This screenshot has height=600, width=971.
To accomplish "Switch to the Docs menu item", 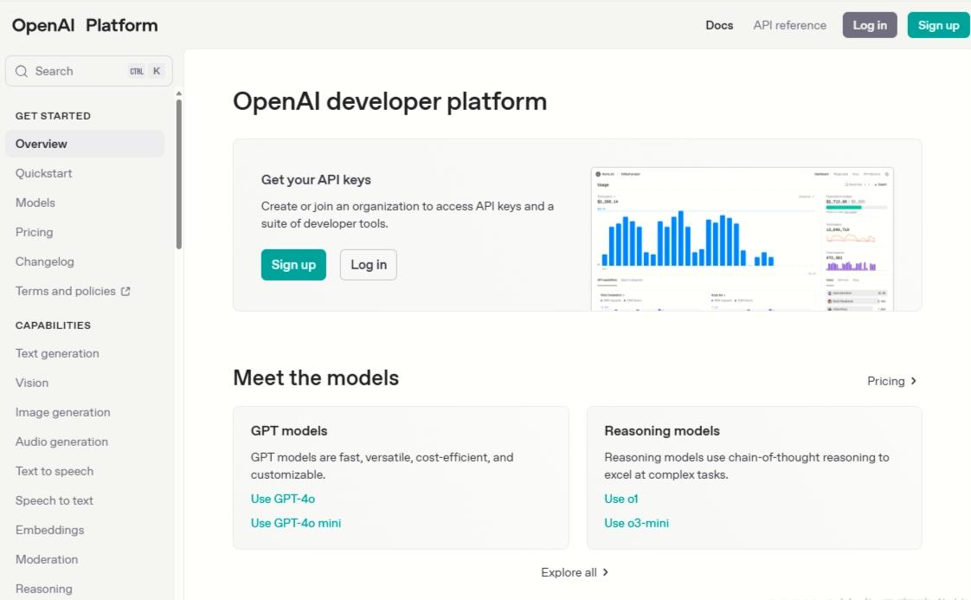I will click(719, 25).
